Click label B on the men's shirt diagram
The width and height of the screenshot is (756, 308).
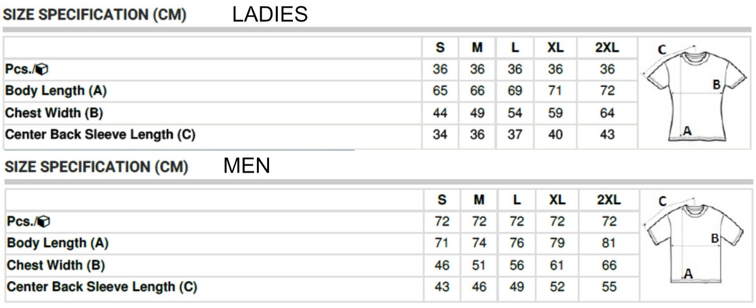(x=715, y=238)
